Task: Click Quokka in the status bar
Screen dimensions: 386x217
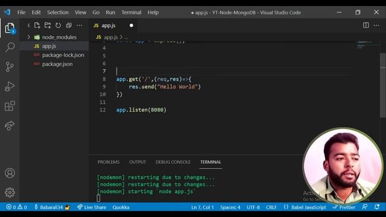Action: tap(121, 207)
